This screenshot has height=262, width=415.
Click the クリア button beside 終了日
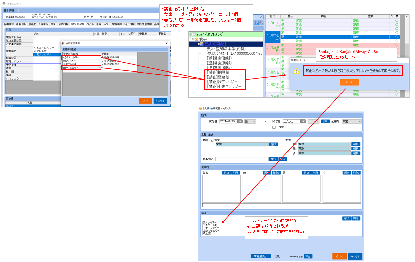click(x=325, y=121)
